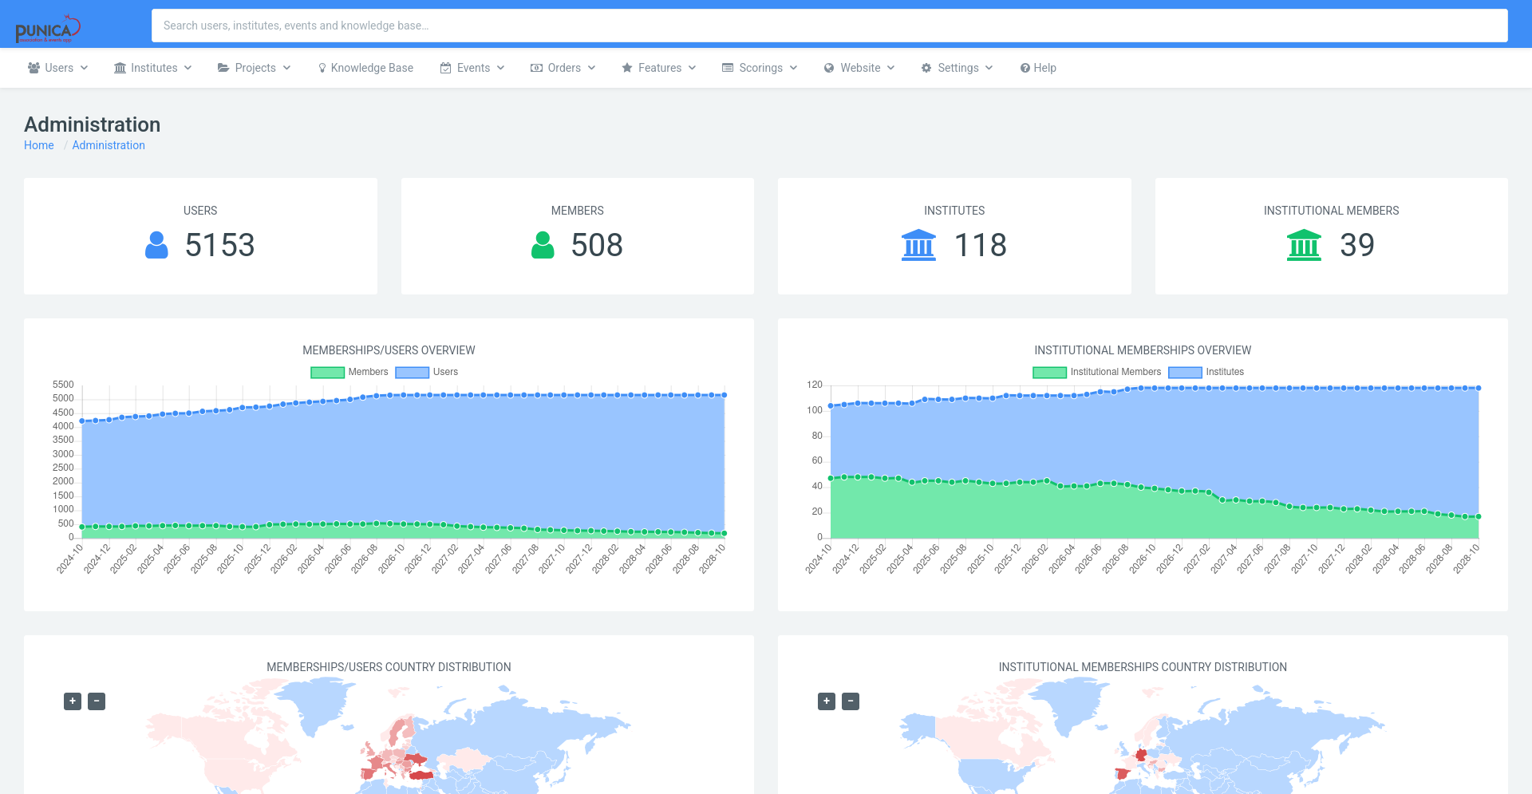The height and width of the screenshot is (794, 1532).
Task: Click the Website globe icon
Action: pos(829,68)
